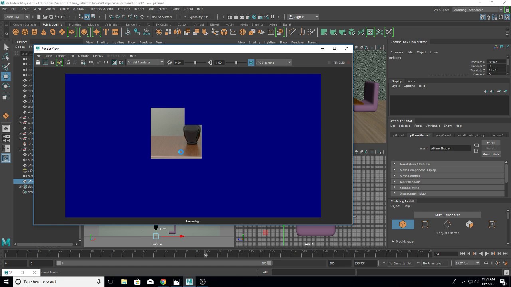Toggle playback loop mode
This screenshot has width=511, height=287.
coord(486,263)
